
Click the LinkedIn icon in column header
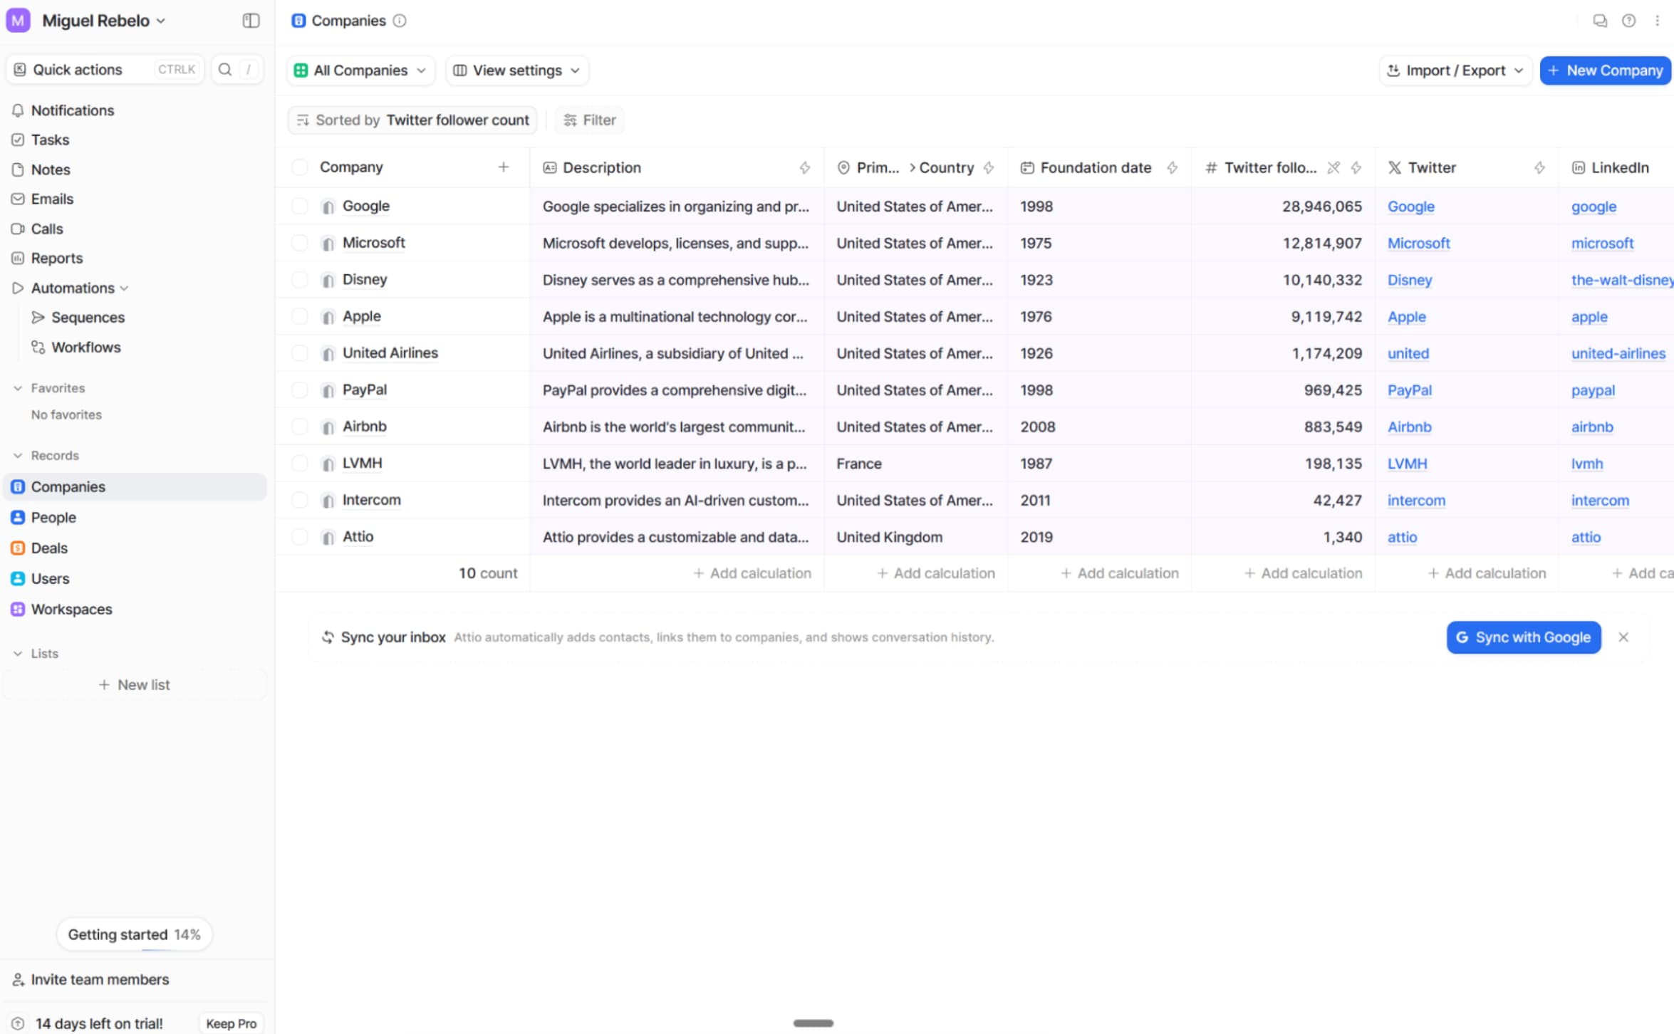click(1579, 167)
